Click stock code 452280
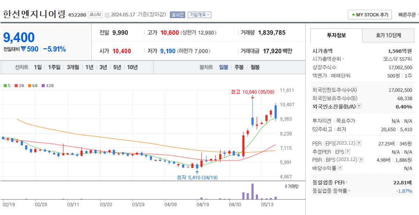Viewport: 419px width, 215px height. (x=77, y=15)
